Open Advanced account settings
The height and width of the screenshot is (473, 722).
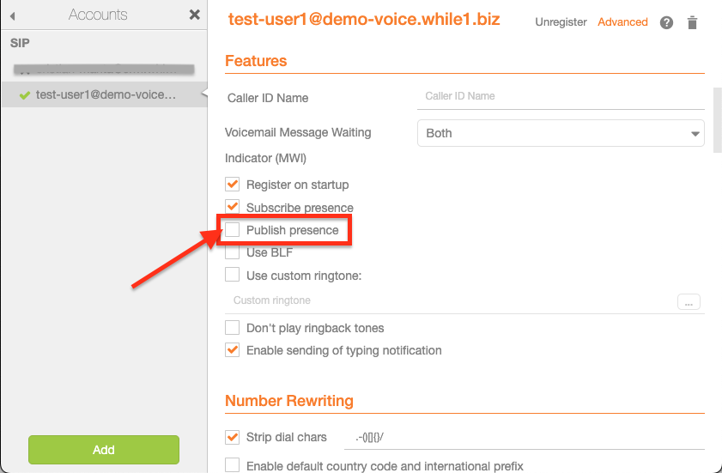coord(622,22)
